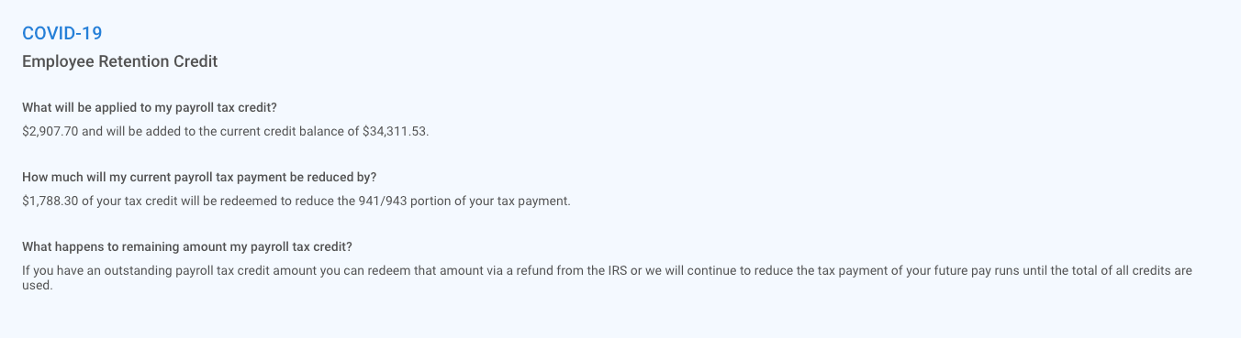Click the COVID-19 heading
The width and height of the screenshot is (1241, 338).
pos(61,33)
